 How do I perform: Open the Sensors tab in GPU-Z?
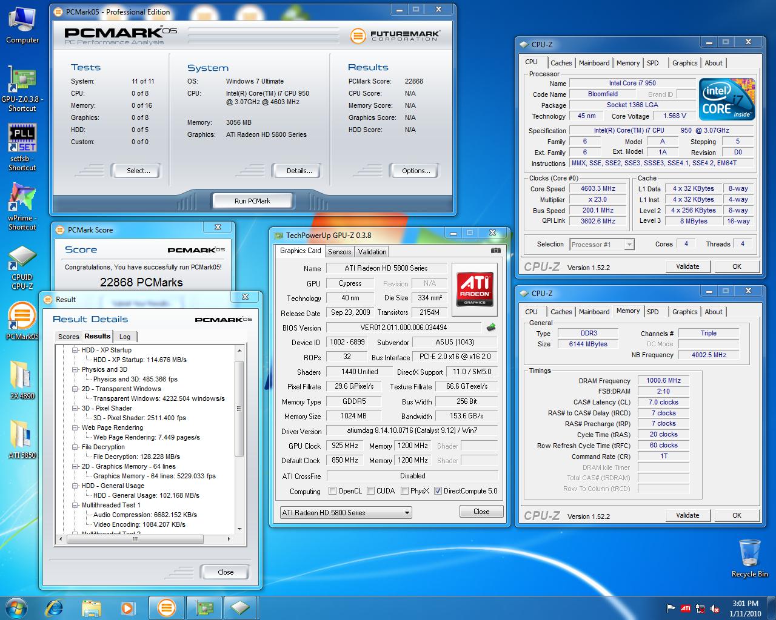pyautogui.click(x=339, y=251)
